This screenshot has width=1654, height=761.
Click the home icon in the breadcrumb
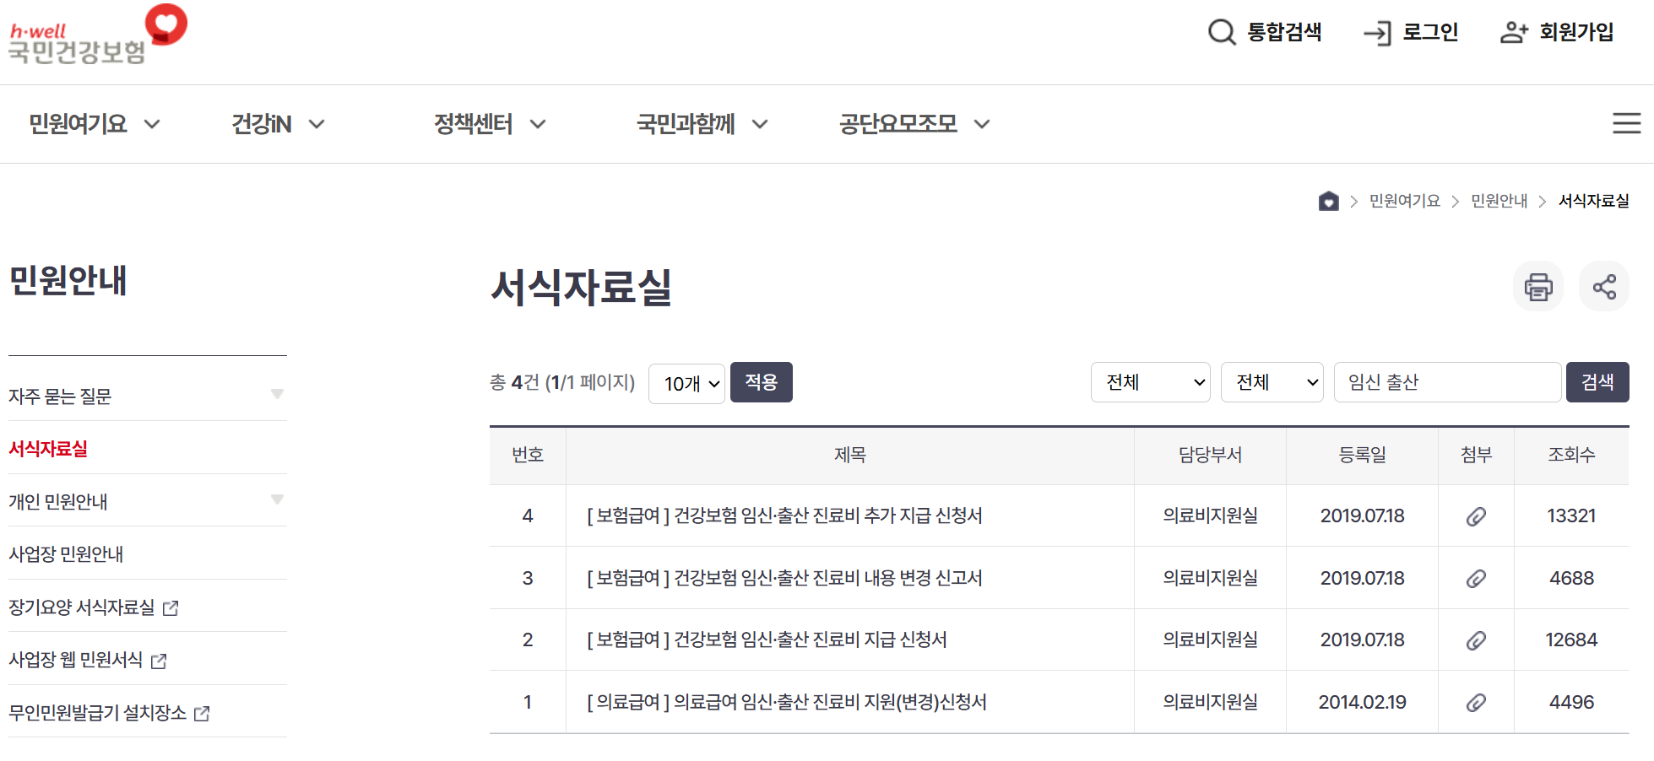click(1328, 201)
